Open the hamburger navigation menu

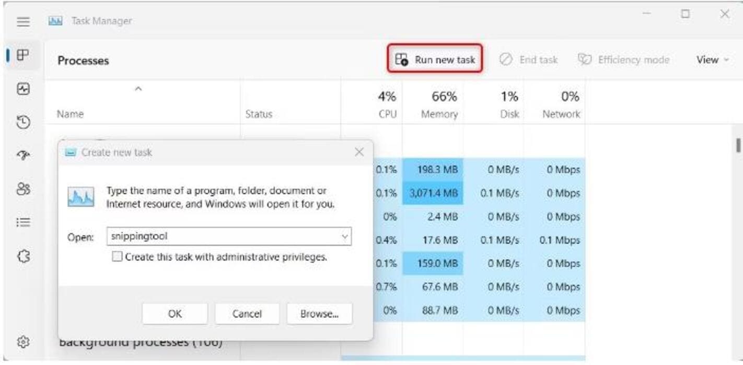[23, 21]
